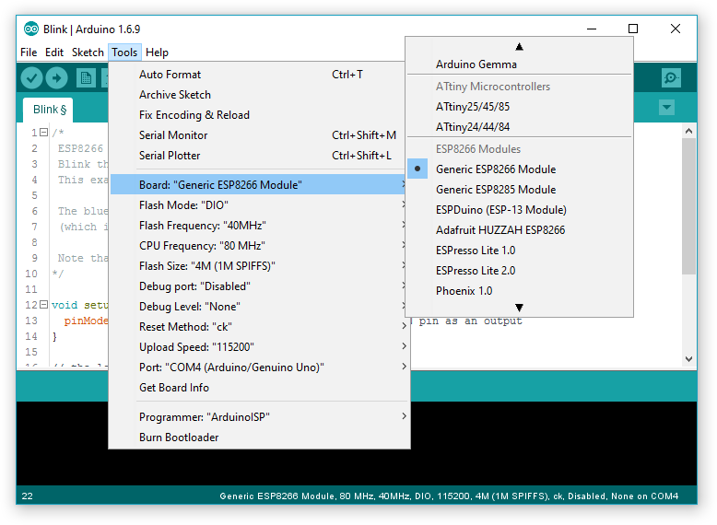The width and height of the screenshot is (717, 525).
Task: Click the Upload arrow toolbar icon
Action: tap(57, 78)
